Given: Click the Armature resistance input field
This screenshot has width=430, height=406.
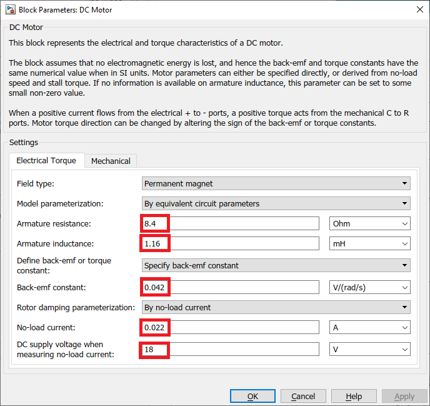Looking at the screenshot, I should pos(231,223).
